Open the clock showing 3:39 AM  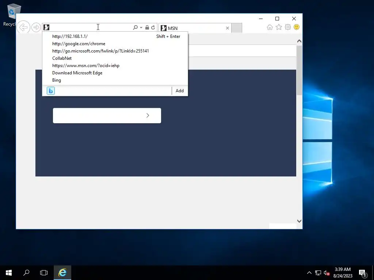[343, 273]
